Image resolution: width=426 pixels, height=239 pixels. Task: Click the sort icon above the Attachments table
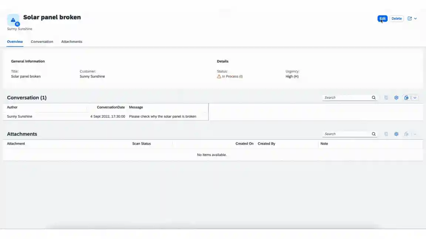[386, 134]
